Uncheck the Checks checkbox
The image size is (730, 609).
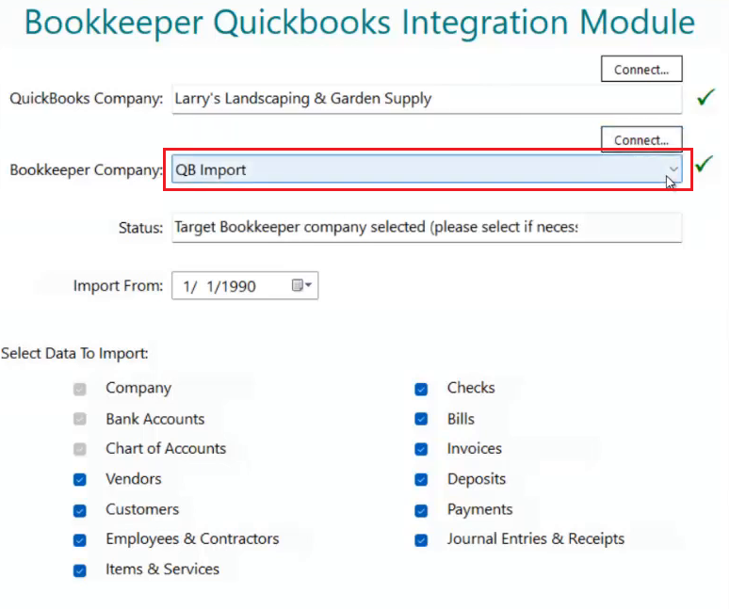[x=421, y=389]
